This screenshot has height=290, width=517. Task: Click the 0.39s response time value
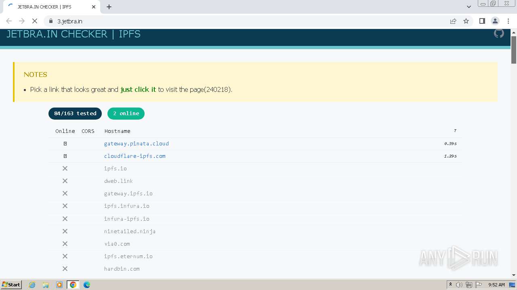pyautogui.click(x=450, y=143)
